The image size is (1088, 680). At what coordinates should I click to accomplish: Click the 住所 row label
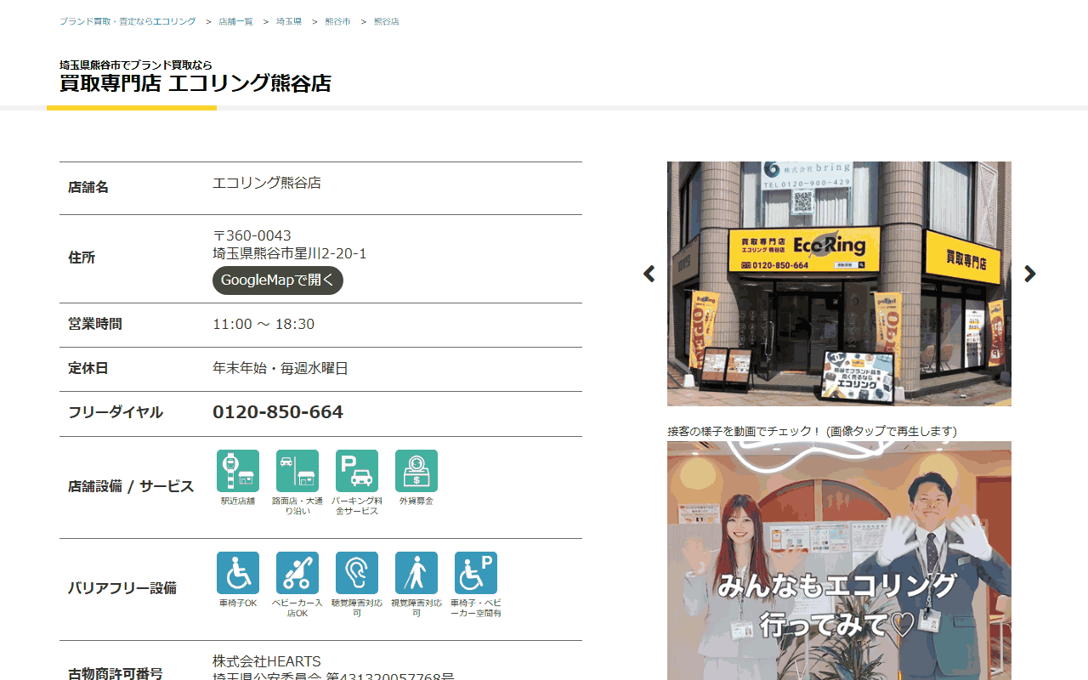(x=82, y=258)
